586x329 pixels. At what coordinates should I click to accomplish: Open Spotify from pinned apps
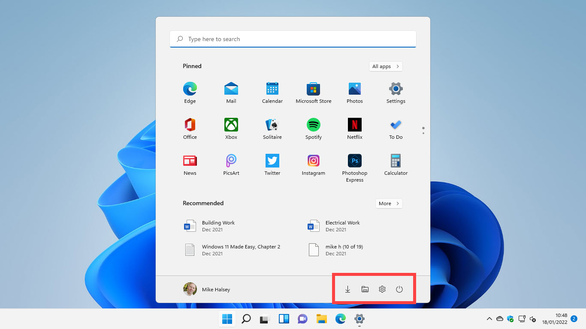pos(314,129)
